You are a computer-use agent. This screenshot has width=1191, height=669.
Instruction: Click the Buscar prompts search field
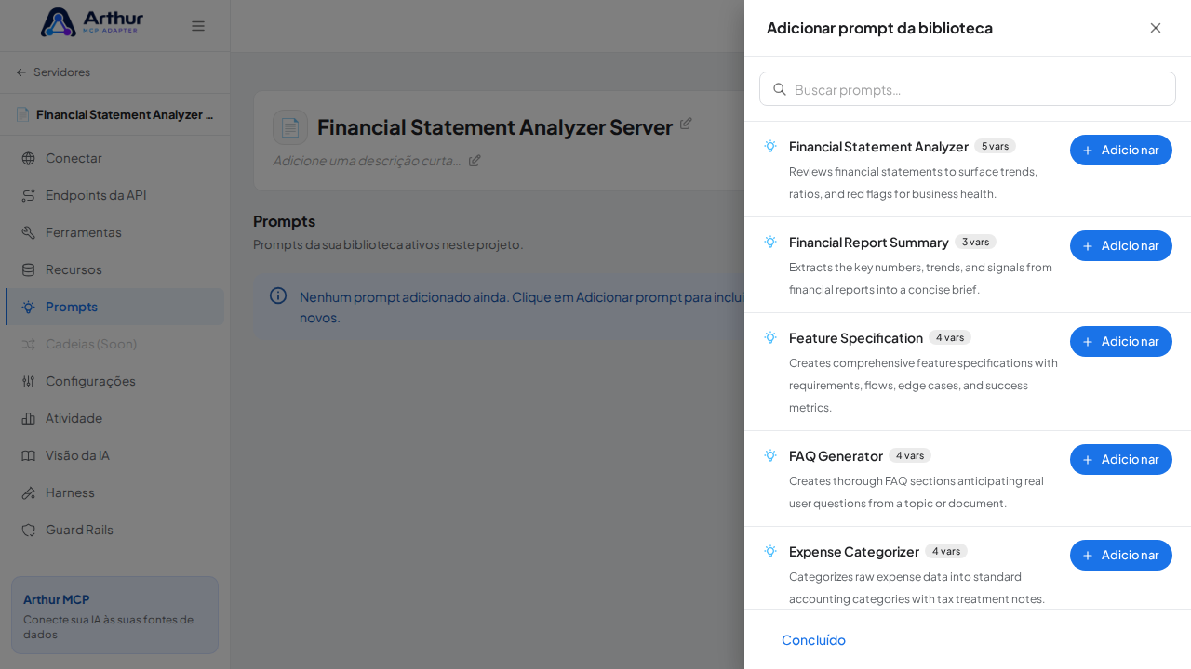pos(968,89)
